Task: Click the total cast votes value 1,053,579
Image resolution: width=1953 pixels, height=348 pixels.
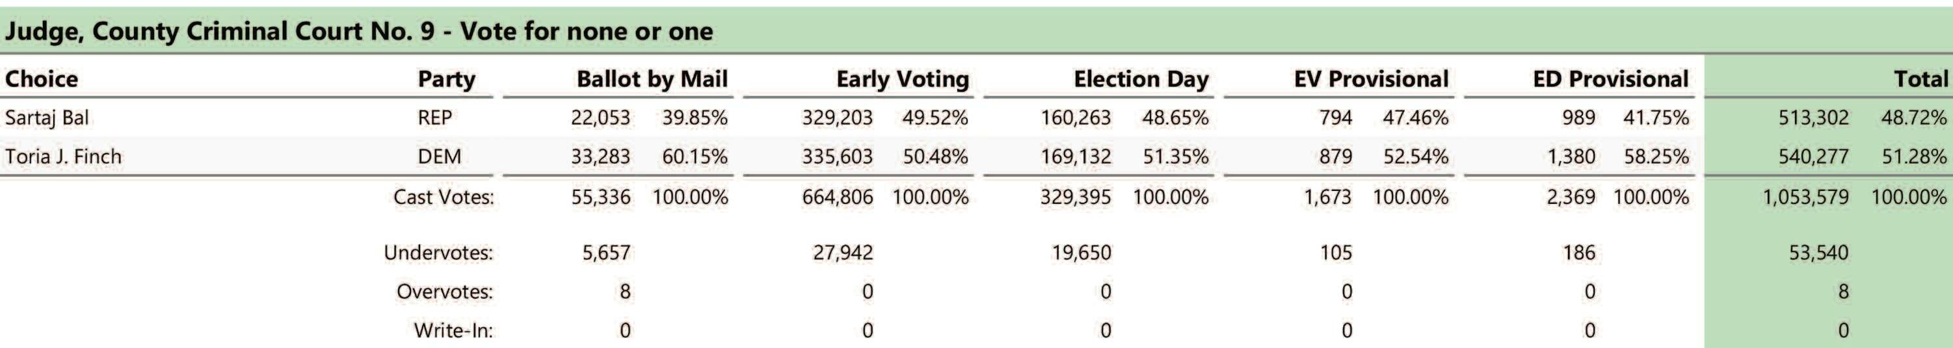Action: (x=1805, y=197)
